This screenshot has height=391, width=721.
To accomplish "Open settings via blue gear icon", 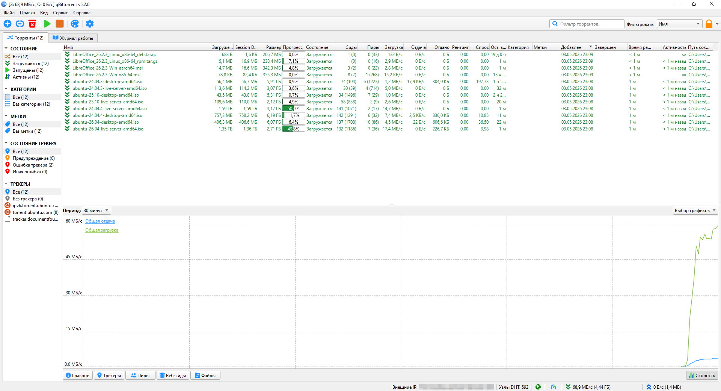I will click(89, 24).
